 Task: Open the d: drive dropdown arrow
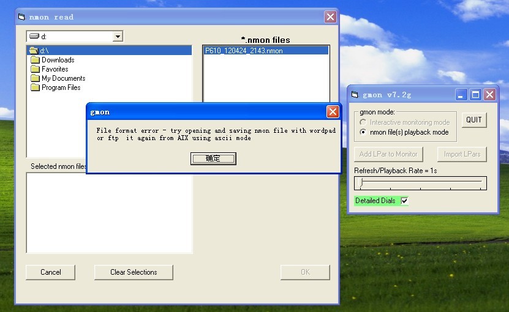(x=118, y=36)
